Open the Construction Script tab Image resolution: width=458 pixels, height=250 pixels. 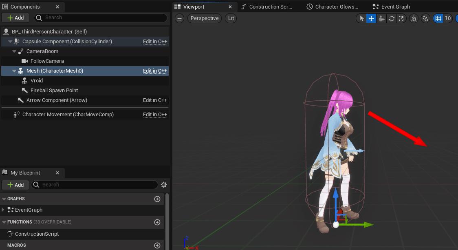click(269, 7)
